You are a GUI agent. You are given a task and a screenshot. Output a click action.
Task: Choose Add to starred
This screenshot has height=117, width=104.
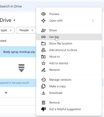[x=69, y=63]
